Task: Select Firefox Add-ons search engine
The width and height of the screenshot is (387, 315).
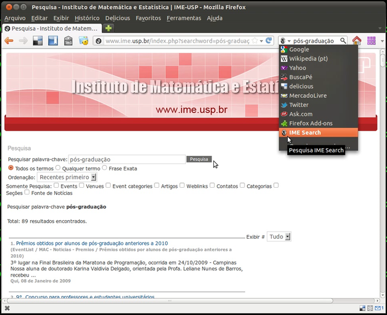Action: coord(318,123)
